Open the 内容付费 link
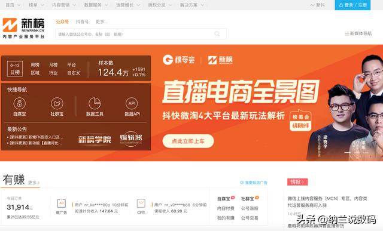The image size is (383, 231). (x=226, y=208)
